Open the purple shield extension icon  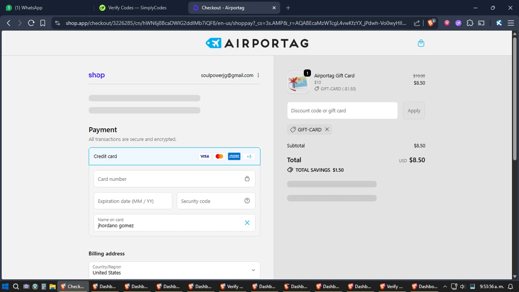447,23
